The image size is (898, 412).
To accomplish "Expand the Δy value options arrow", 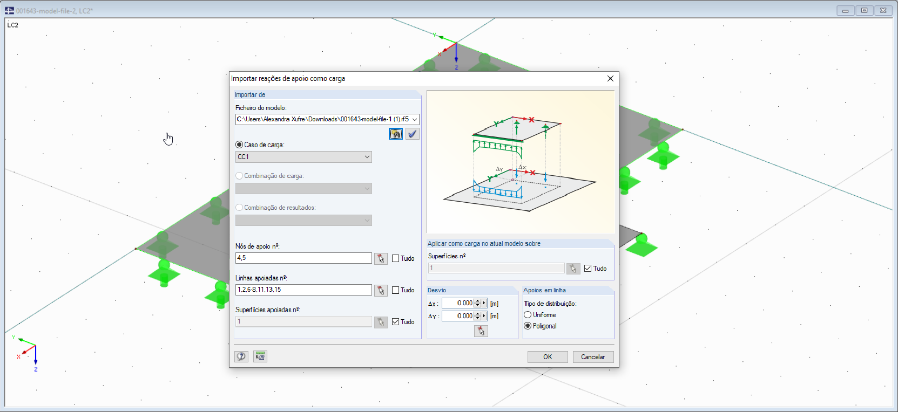I will click(484, 316).
